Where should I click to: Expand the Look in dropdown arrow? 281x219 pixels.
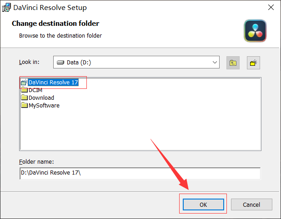pos(215,63)
